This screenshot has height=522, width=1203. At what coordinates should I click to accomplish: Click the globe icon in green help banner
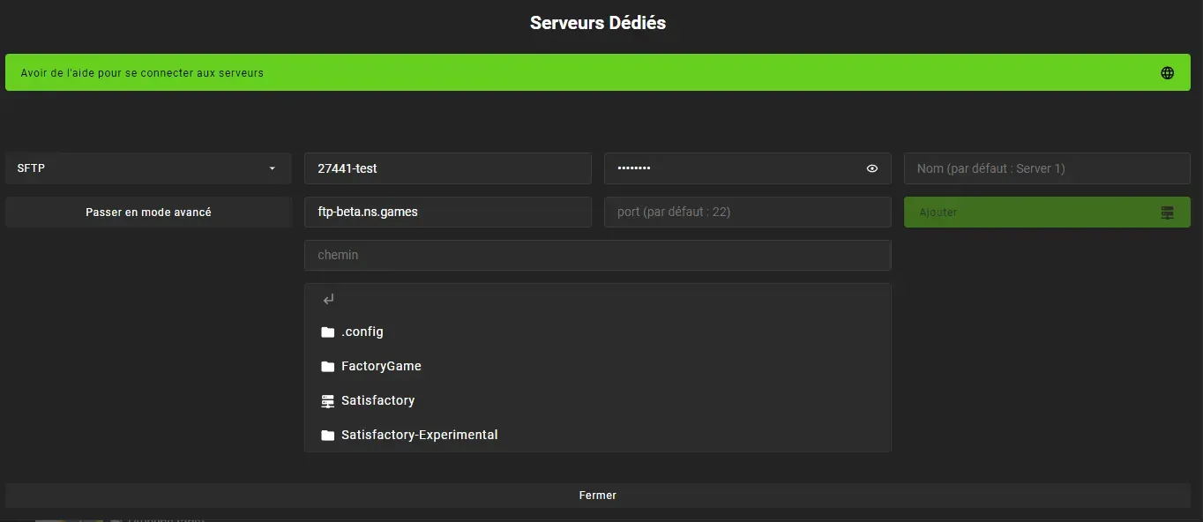coord(1167,73)
